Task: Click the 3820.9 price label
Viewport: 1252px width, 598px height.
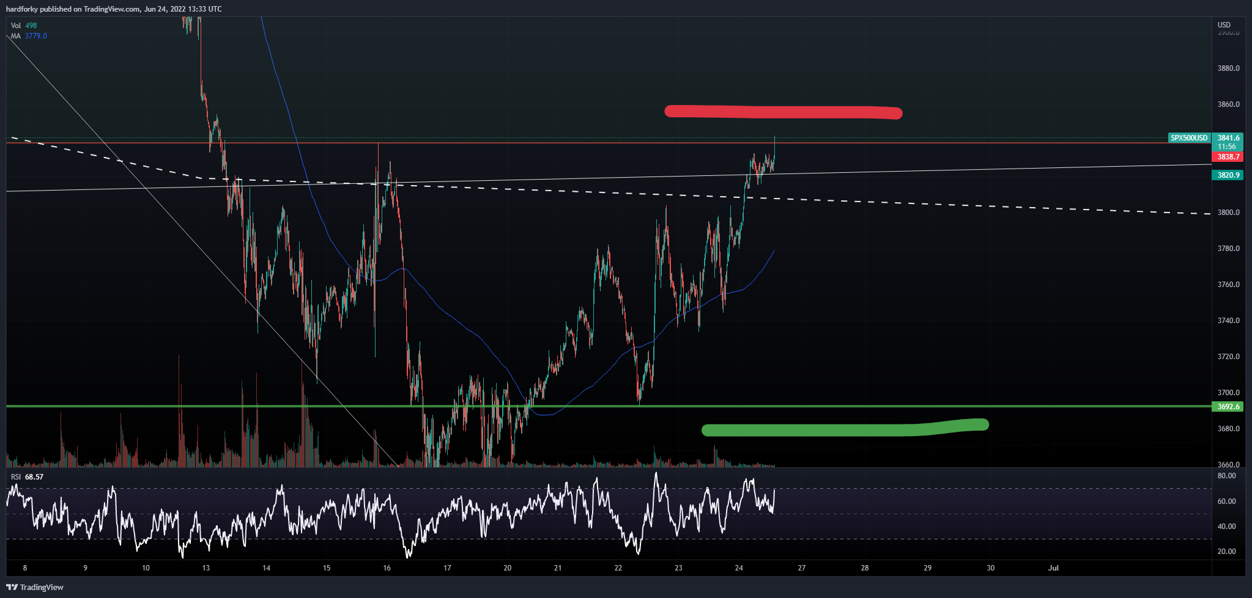Action: pos(1228,175)
